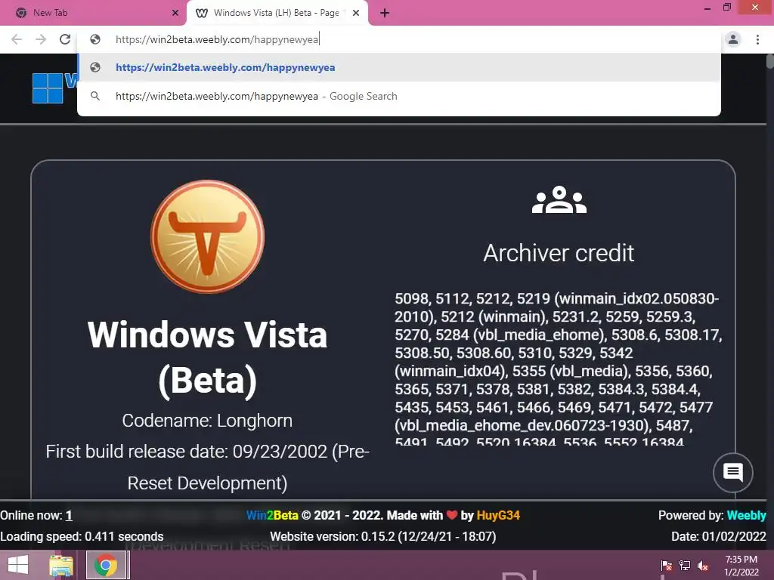Restore down the Chrome window
The height and width of the screenshot is (580, 774).
(727, 8)
